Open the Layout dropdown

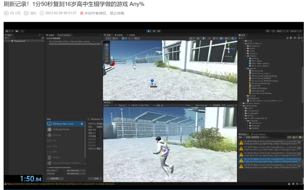(x=296, y=31)
